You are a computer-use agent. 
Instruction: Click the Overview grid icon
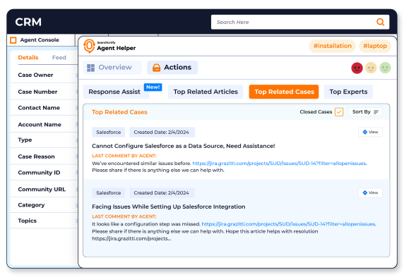[x=90, y=68]
